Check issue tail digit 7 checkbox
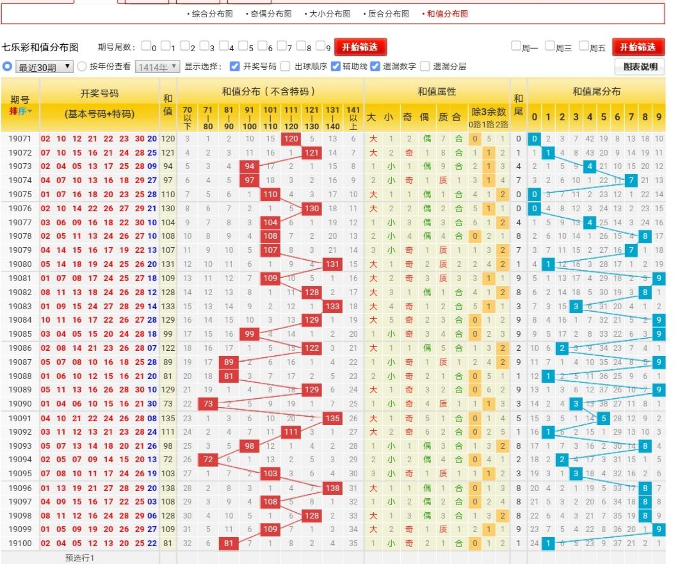Screen dimensions: 680x564 coord(282,45)
